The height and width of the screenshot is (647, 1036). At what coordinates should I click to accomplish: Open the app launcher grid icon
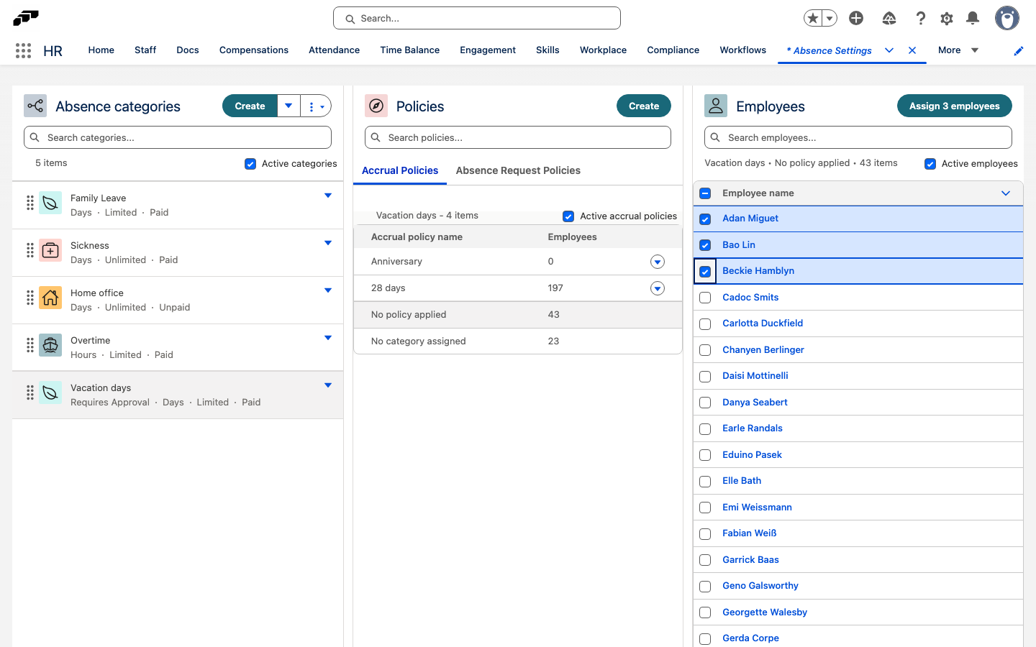pyautogui.click(x=23, y=50)
